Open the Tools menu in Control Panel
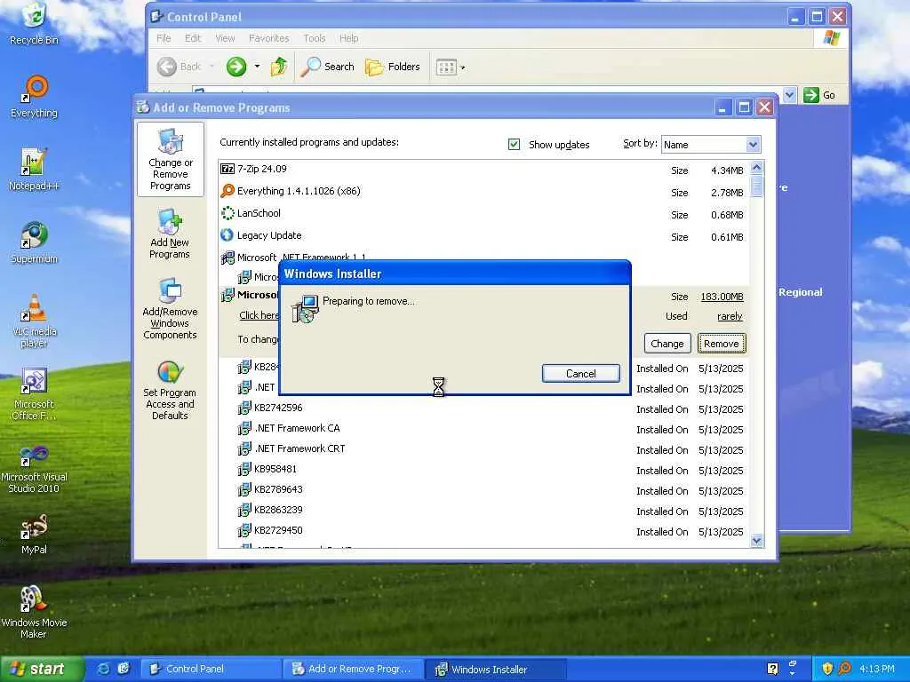 point(314,38)
